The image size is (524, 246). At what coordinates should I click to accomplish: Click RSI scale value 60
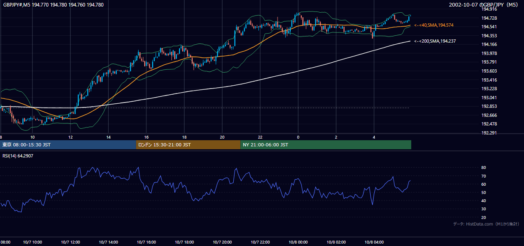pyautogui.click(x=484, y=184)
